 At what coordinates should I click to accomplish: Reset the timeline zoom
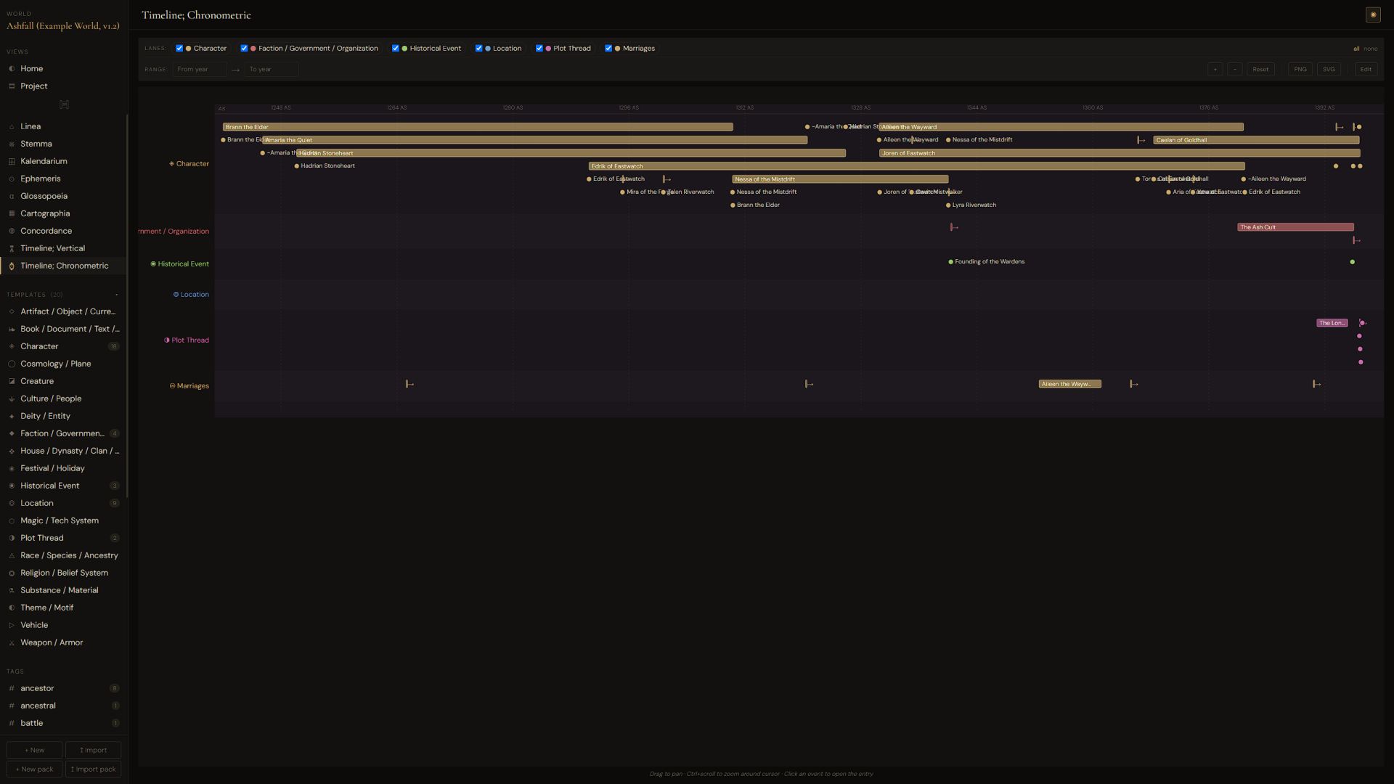pos(1260,70)
